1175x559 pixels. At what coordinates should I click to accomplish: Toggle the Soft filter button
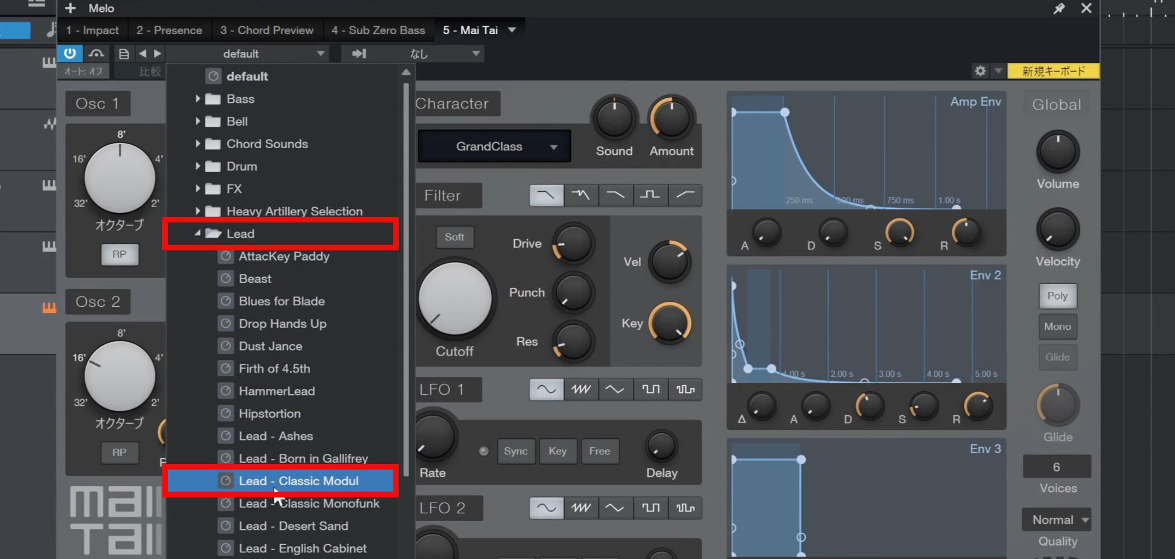tap(454, 237)
